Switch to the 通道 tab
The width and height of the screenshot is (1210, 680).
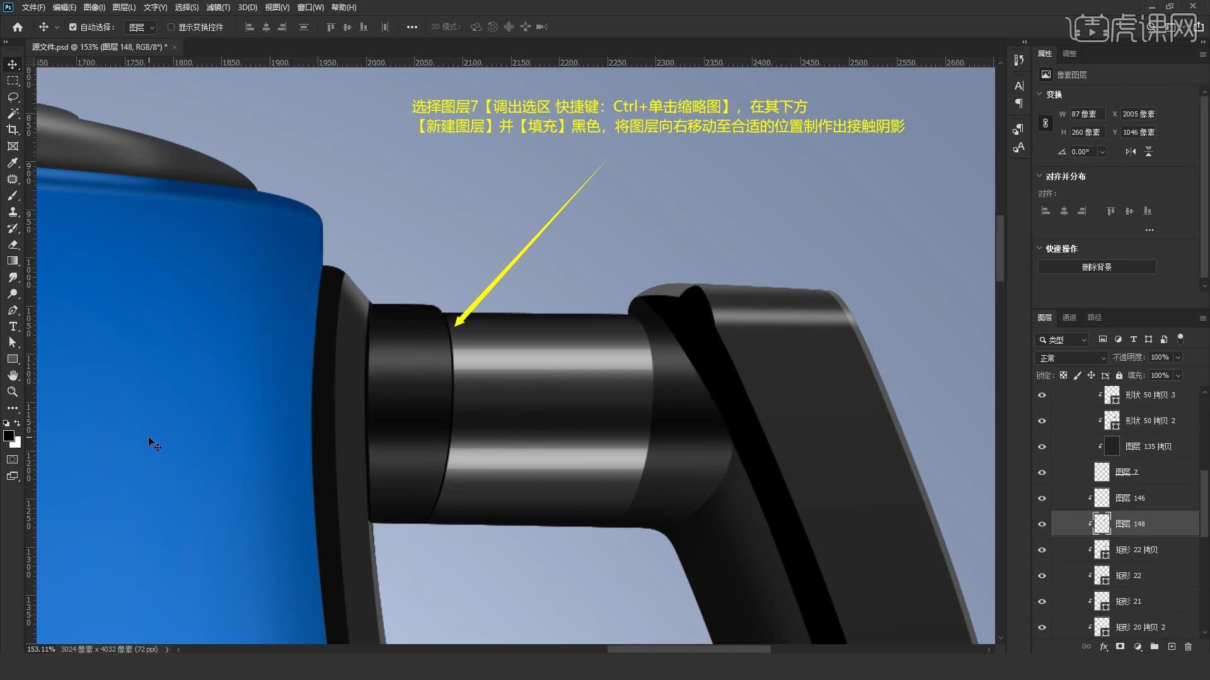1069,317
